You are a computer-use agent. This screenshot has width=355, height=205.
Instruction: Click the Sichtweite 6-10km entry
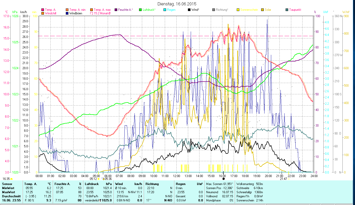[250, 188]
